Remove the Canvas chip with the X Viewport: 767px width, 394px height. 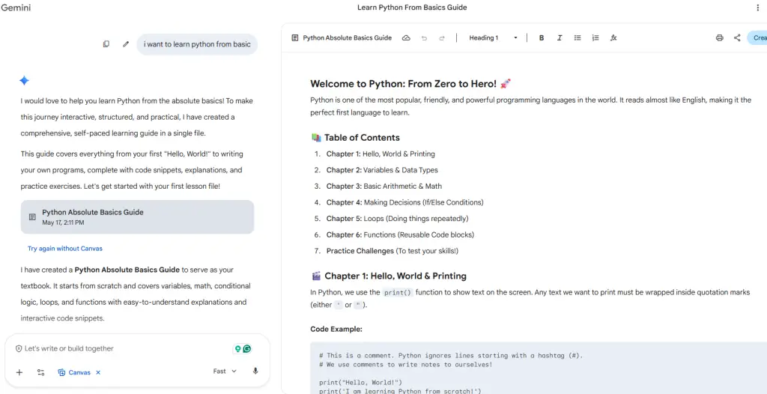click(98, 372)
